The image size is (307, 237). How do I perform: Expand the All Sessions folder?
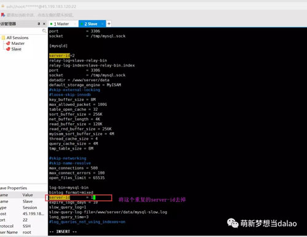[17, 38]
